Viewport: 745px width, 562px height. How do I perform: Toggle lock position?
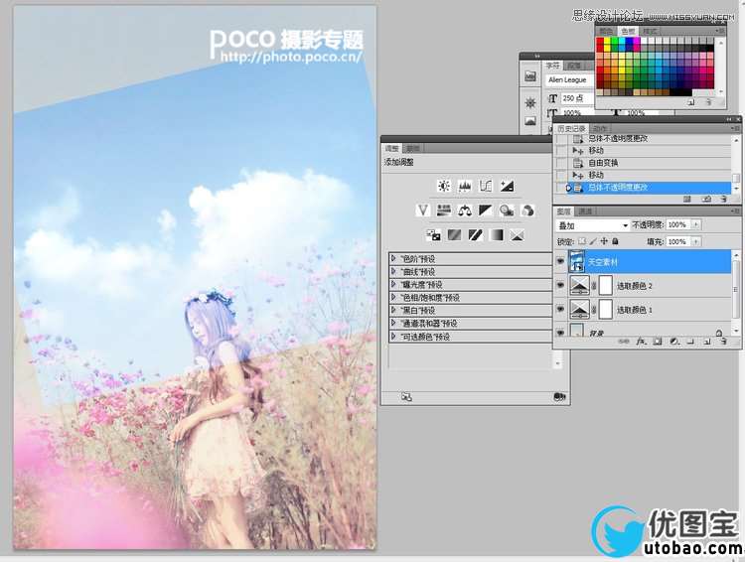[x=604, y=241]
